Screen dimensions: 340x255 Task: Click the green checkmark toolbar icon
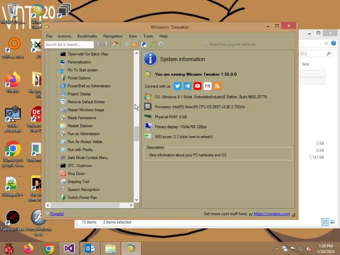point(151,44)
